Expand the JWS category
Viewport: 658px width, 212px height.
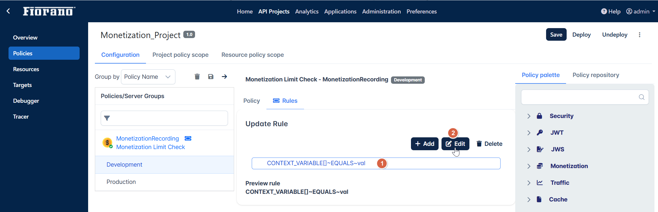[x=529, y=149]
